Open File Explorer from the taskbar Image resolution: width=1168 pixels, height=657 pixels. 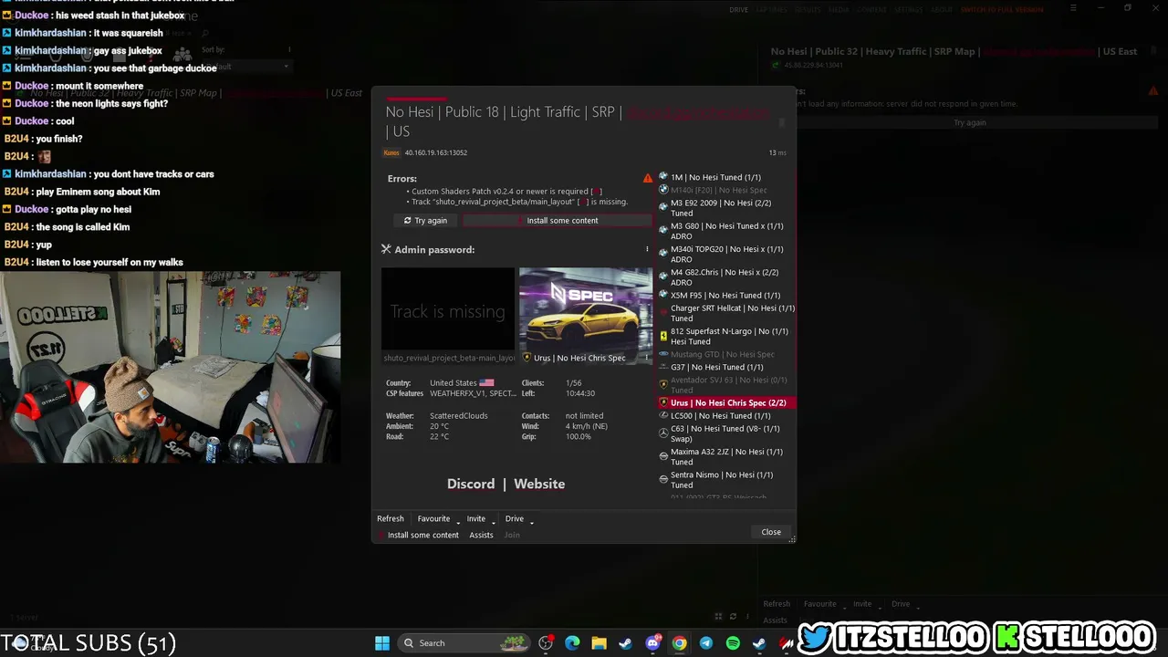(599, 643)
